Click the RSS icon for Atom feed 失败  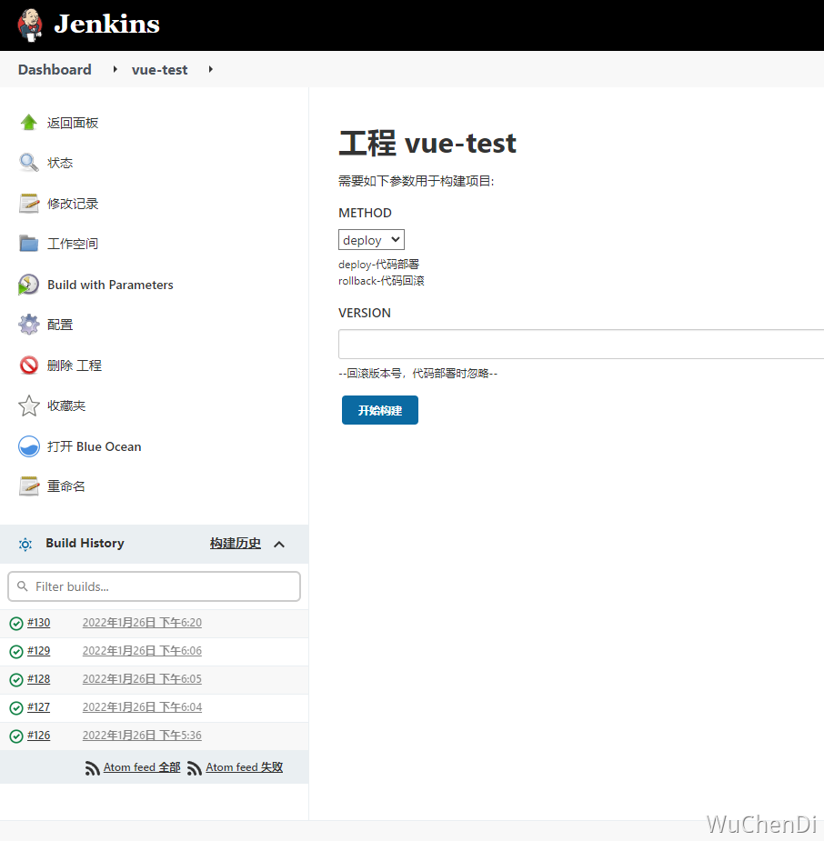click(x=195, y=768)
